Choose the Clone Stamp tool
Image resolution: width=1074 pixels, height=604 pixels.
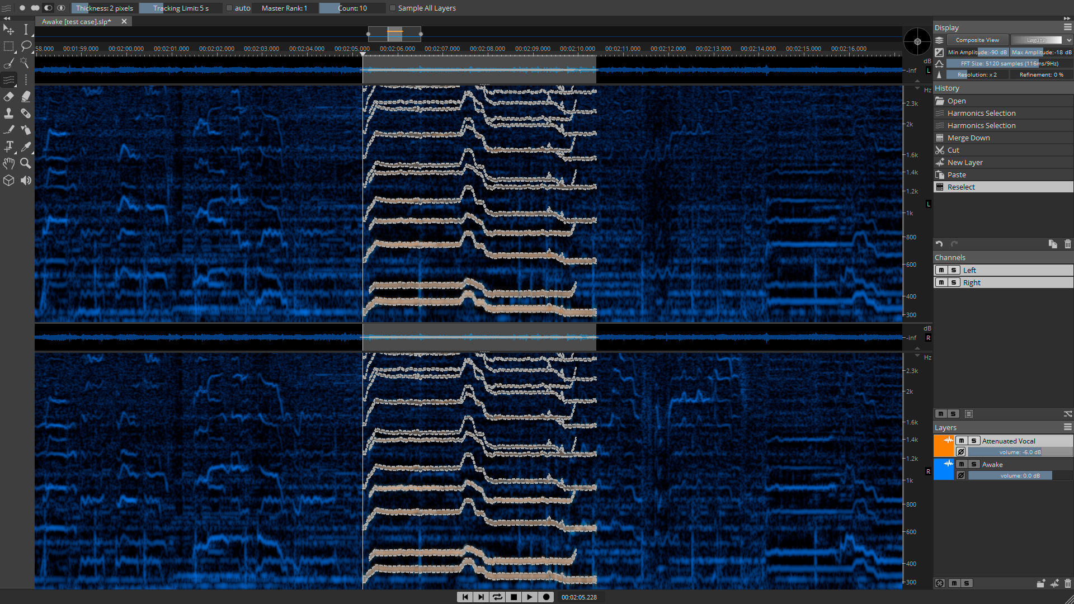(8, 113)
